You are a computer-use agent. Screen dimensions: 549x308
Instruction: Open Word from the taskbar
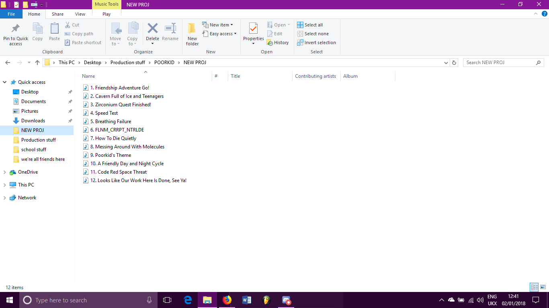click(x=247, y=300)
